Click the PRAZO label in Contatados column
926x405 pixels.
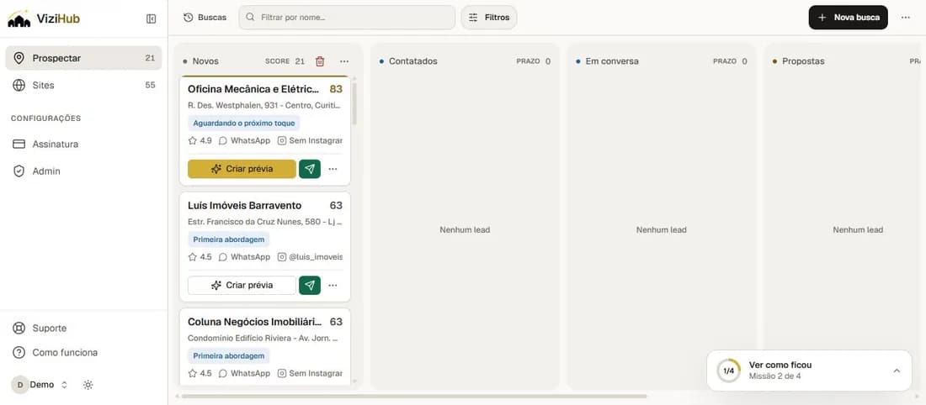[528, 61]
